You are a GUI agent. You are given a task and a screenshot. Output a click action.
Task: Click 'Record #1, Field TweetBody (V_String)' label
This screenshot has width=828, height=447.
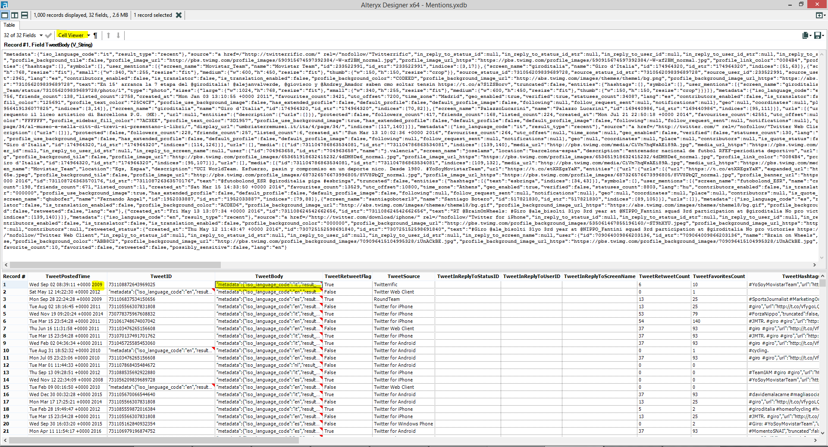click(48, 45)
